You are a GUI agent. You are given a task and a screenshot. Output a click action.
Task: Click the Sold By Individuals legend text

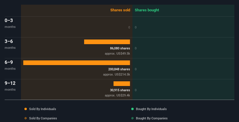click(43, 109)
